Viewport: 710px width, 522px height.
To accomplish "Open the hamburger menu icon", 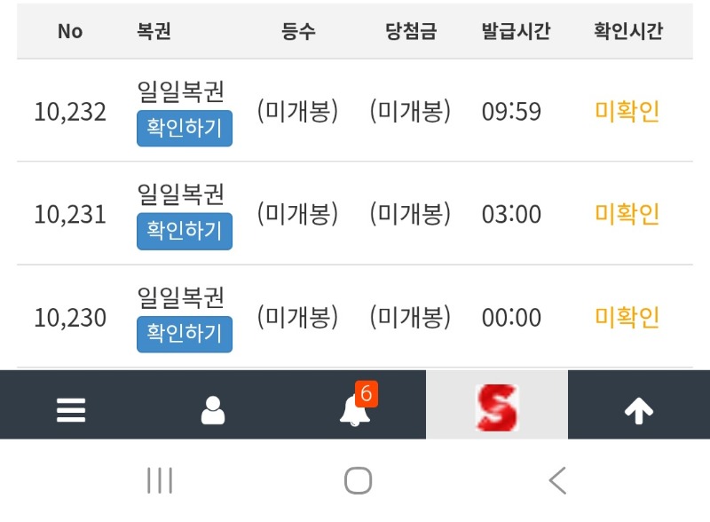I will coord(71,409).
